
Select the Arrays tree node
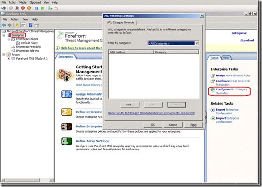(15, 54)
